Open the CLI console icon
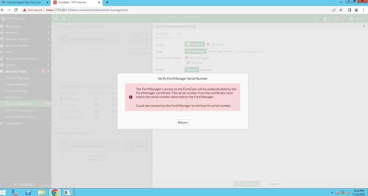368x196 pixels. coord(316,18)
